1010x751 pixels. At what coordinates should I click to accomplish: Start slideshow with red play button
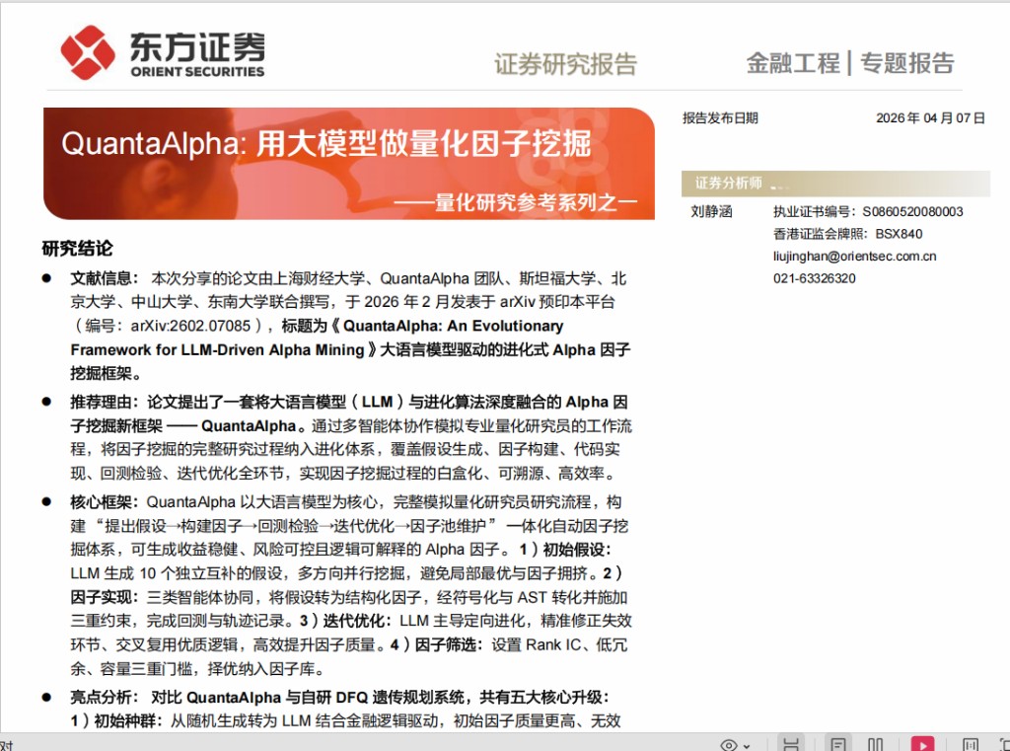click(x=922, y=744)
